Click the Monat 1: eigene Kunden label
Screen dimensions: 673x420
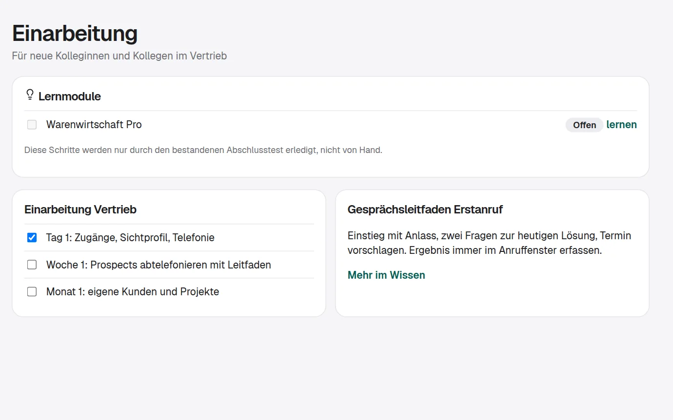tap(133, 292)
